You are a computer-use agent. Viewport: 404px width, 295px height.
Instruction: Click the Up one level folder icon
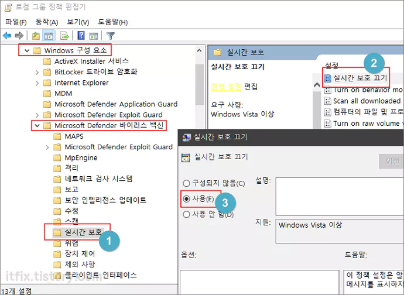pos(36,36)
